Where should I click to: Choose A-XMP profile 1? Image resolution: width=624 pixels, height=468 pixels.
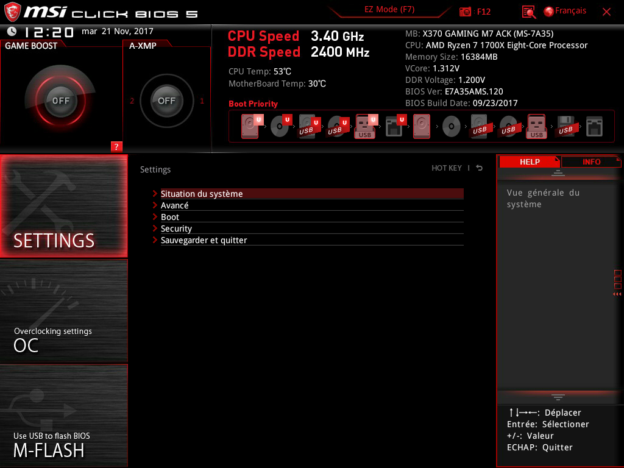(202, 101)
